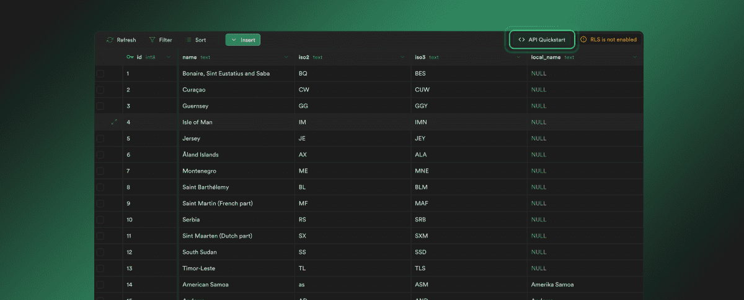Viewport: 744px width, 300px height.
Task: Click the Filter funnel icon
Action: [x=152, y=40]
